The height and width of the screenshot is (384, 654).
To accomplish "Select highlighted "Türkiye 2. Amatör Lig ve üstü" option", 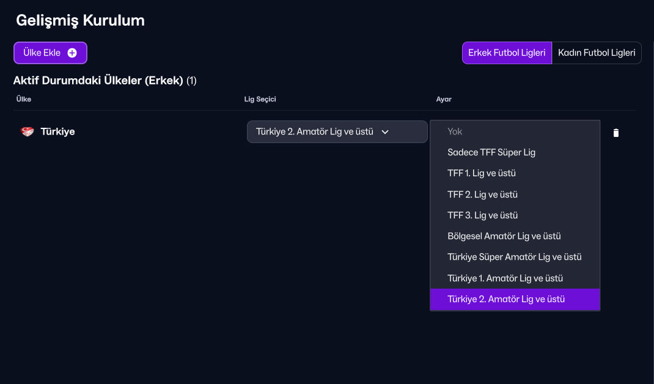I will [505, 299].
